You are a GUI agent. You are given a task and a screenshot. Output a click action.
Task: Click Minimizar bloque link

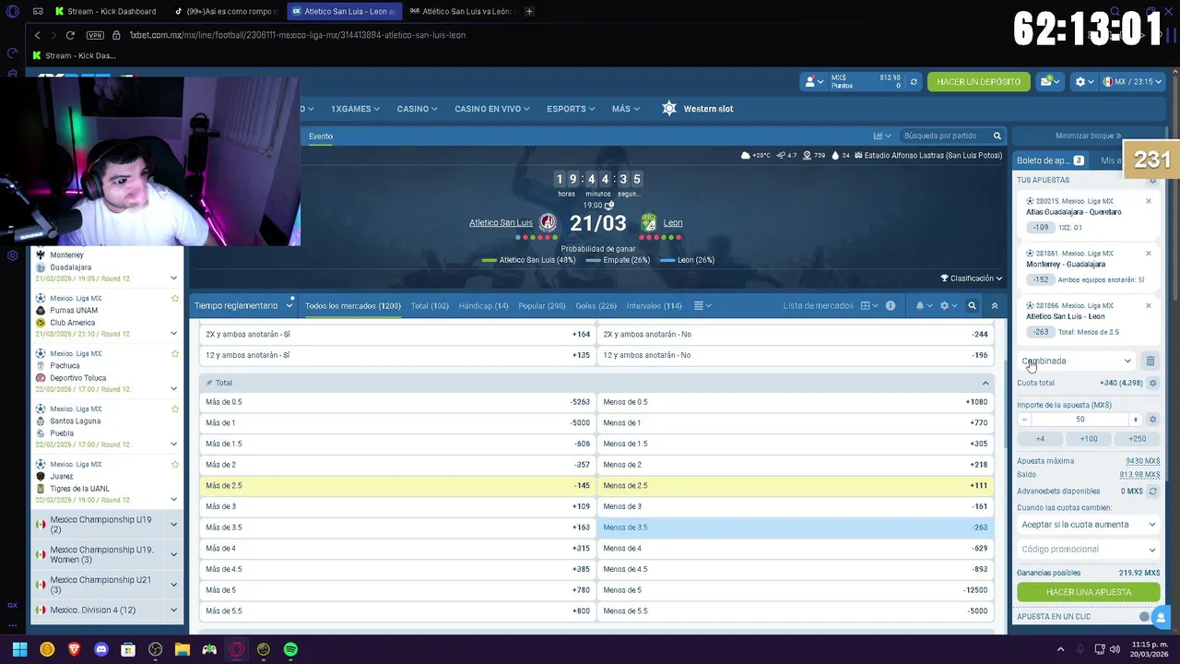pyautogui.click(x=1088, y=136)
